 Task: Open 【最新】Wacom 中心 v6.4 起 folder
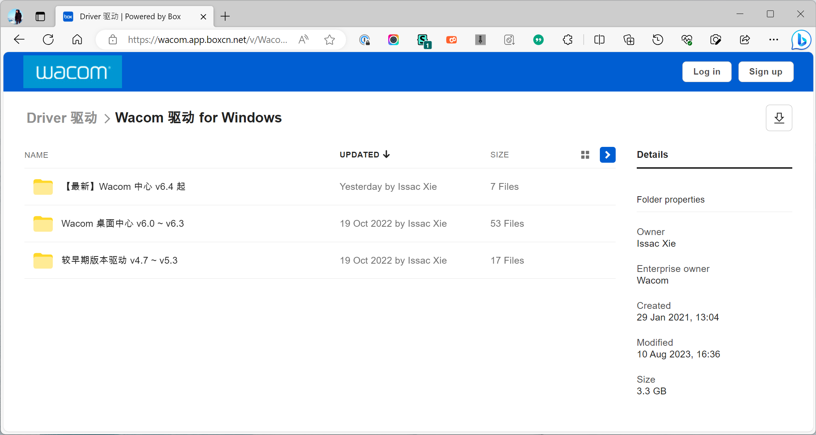tap(124, 187)
